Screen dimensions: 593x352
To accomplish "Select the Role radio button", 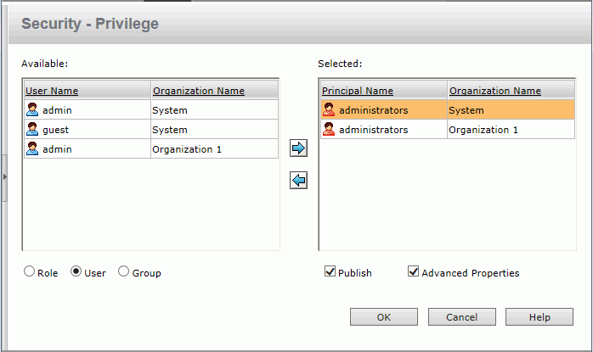I will click(29, 271).
